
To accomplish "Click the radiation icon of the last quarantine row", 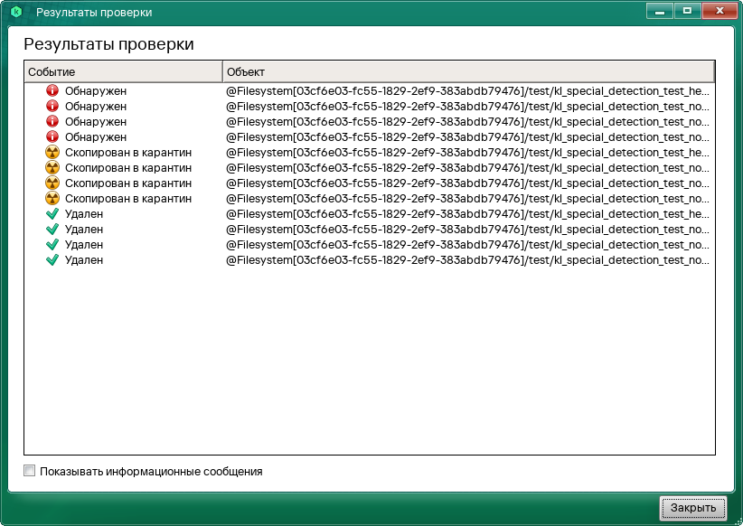I will click(52, 198).
